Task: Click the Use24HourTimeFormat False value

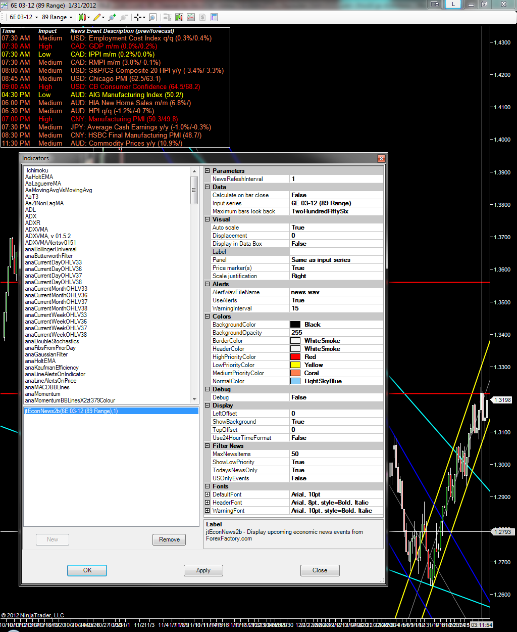Action: (x=336, y=438)
